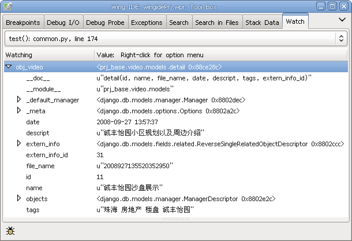Expand the objects node

tap(18, 199)
